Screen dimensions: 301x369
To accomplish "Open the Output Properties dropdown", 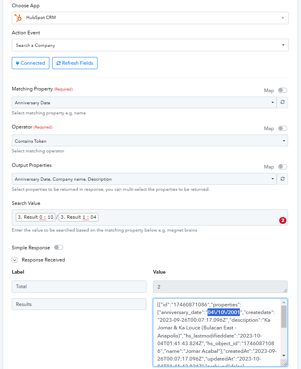I will pyautogui.click(x=144, y=179).
